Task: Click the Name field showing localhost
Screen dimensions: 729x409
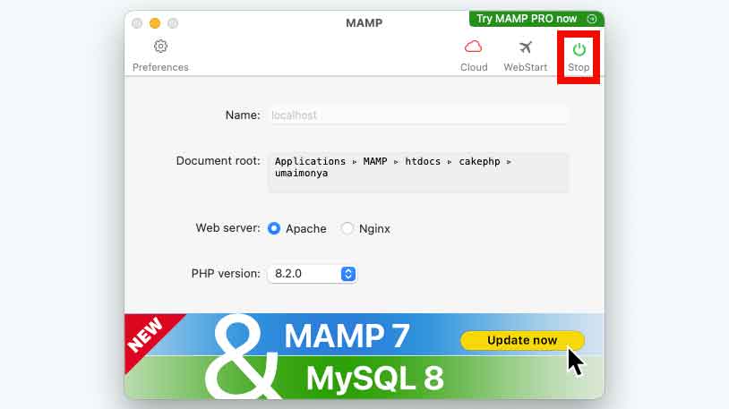Action: 418,115
